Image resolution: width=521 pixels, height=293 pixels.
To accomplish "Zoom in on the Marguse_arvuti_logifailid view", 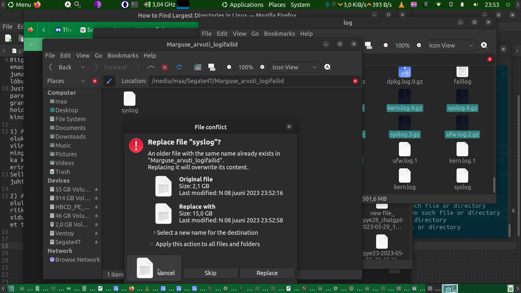I will [262, 67].
